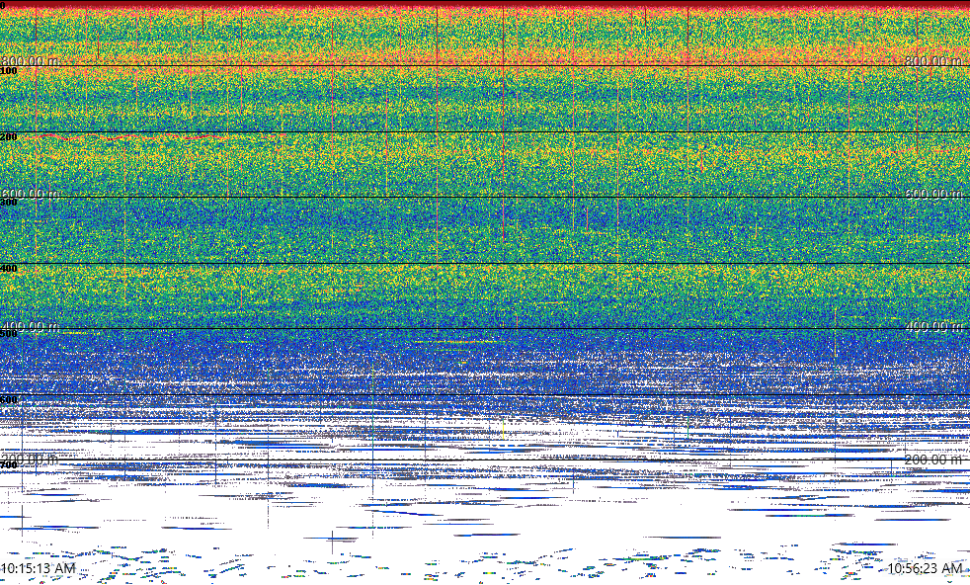Select the bold 300 depth scale label
The width and height of the screenshot is (970, 585).
tap(9, 203)
